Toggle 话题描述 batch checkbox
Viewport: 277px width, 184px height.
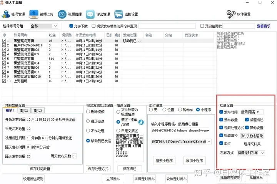(x=247, y=119)
